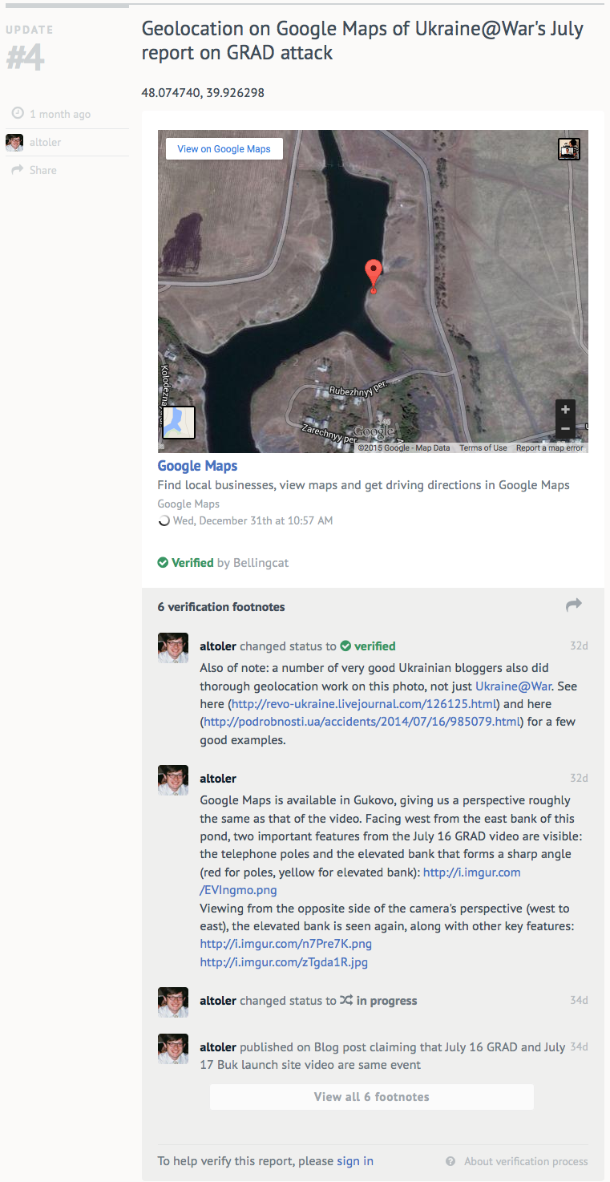Click the clock icon beside 1 month ago
Viewport: 610px width, 1182px height.
tap(18, 114)
